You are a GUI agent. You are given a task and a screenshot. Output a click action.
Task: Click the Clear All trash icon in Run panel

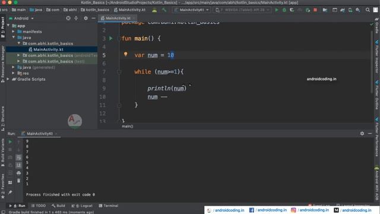(18, 181)
